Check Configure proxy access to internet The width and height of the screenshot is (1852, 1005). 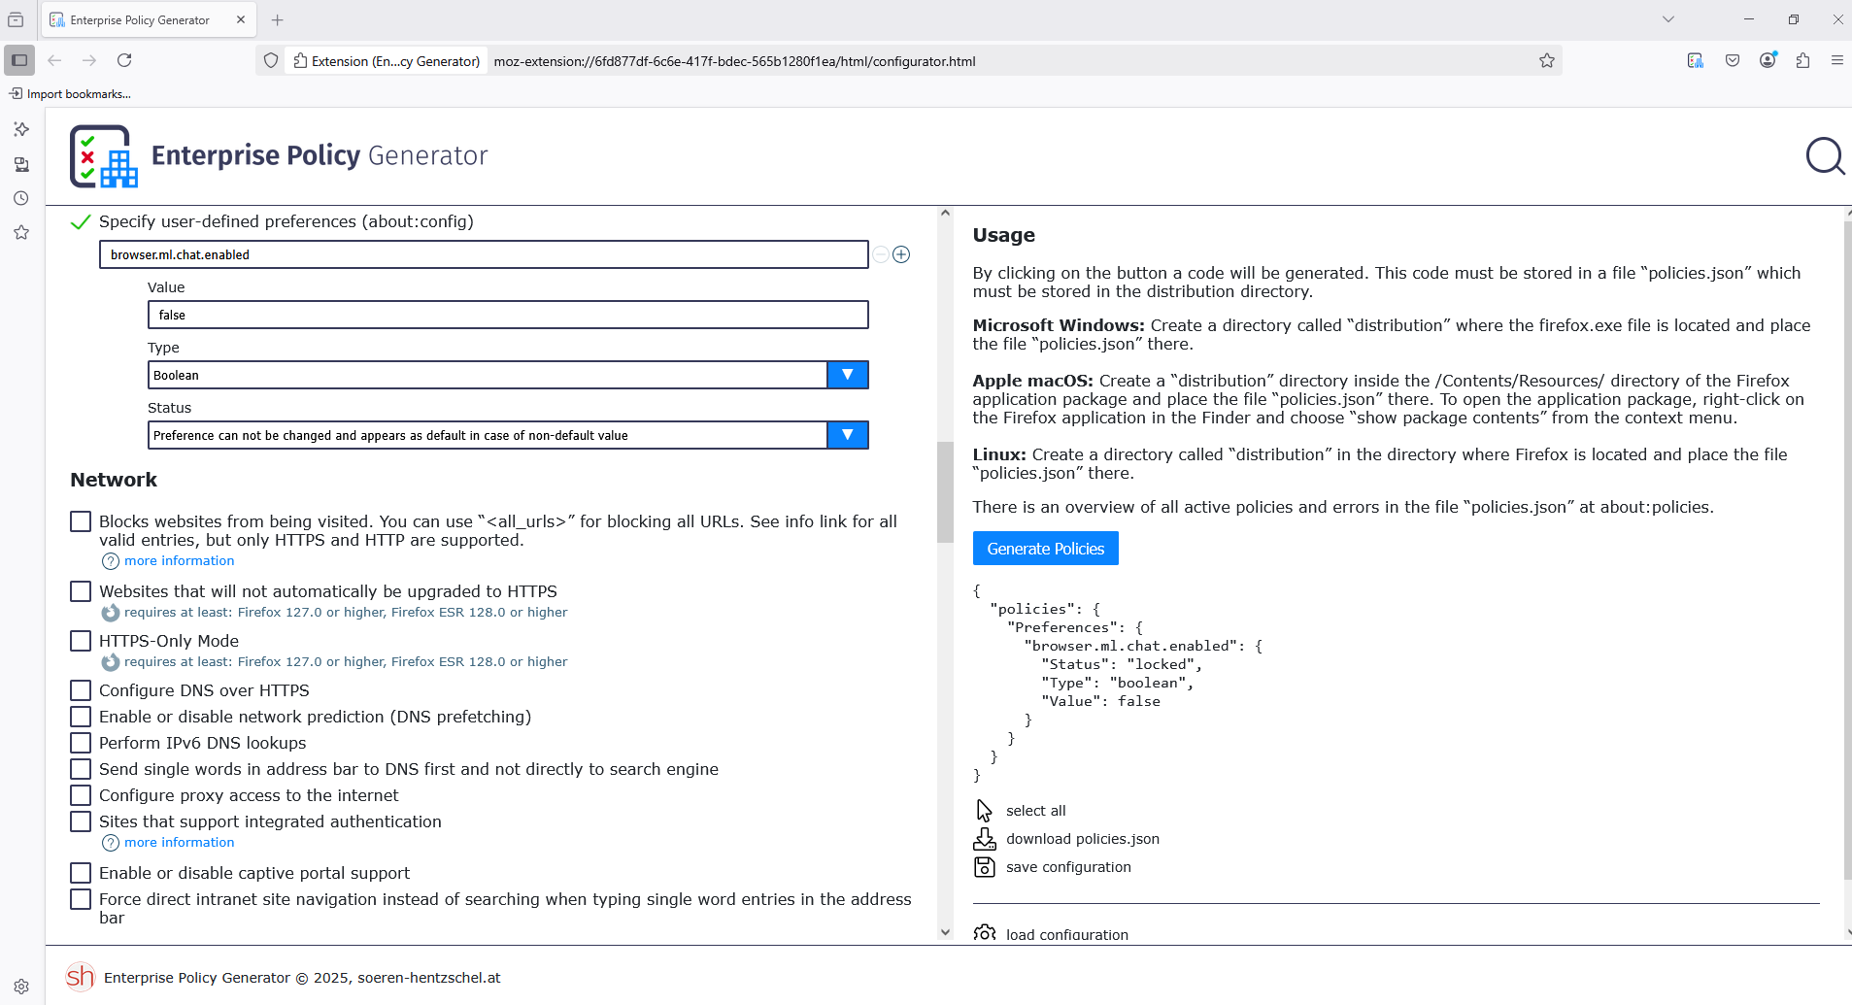pos(81,795)
